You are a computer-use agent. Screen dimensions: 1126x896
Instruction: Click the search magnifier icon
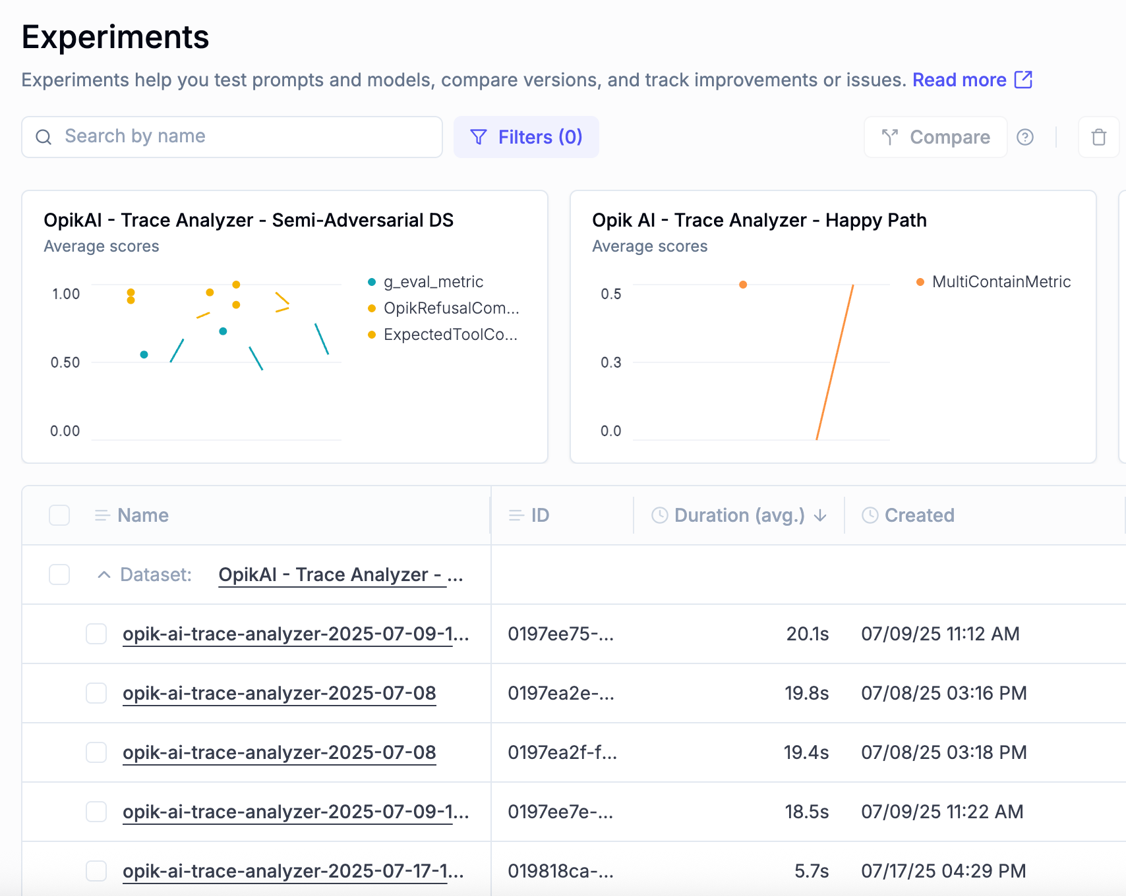tap(44, 136)
